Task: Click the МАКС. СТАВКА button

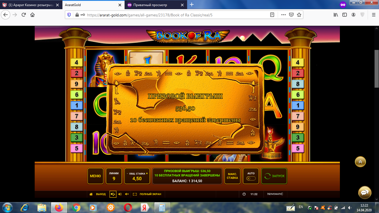Action: 232,176
